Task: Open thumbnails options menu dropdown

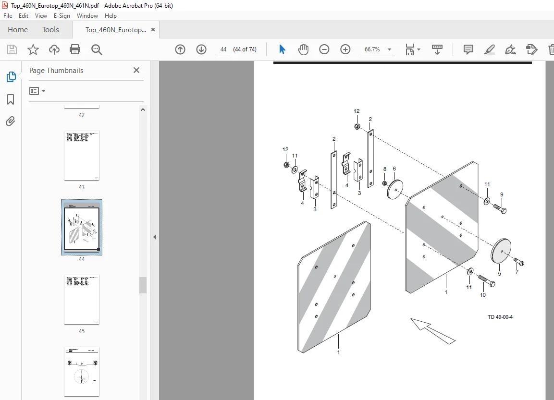Action: click(37, 91)
